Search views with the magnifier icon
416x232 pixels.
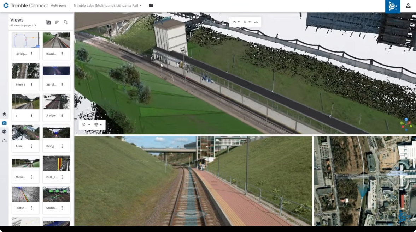66,23
